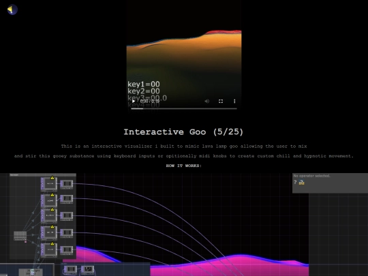
Task: Click the "HOW IT WORKS:" label
Action: pyautogui.click(x=184, y=166)
